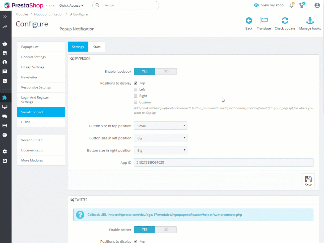The image size is (324, 243).
Task: Open Login And Register Settings menu item
Action: (41, 99)
